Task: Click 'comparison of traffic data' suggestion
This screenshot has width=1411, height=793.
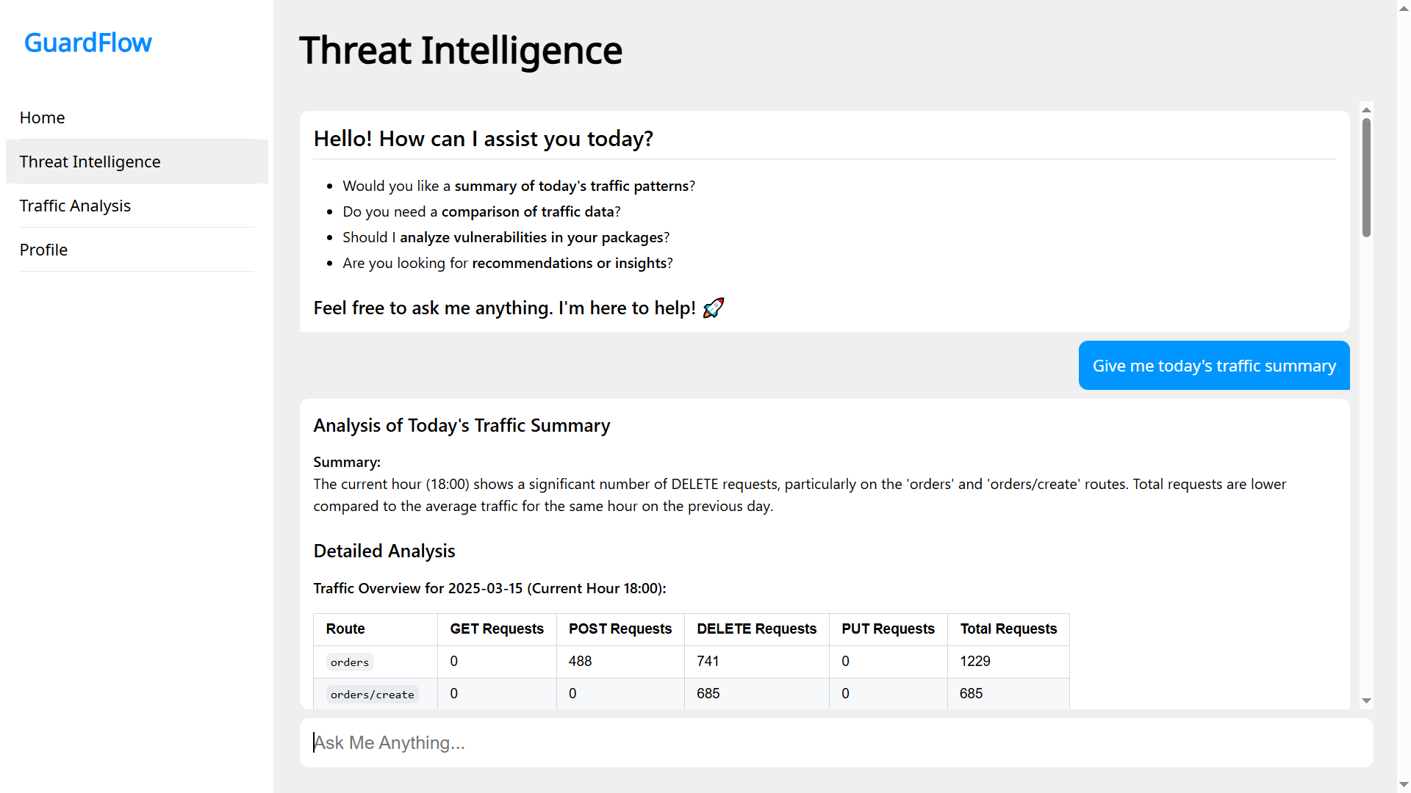Action: click(x=527, y=211)
